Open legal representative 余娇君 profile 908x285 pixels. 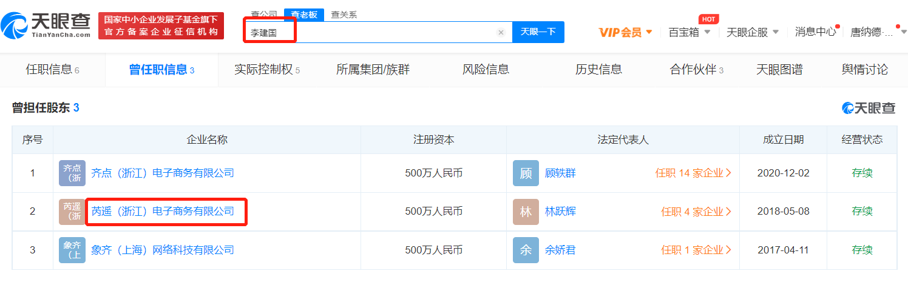pos(560,250)
